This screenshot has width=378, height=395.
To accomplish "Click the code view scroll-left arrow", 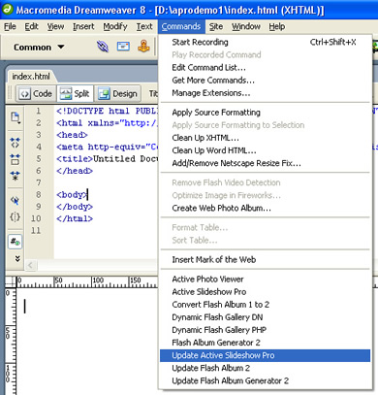I will 31,265.
